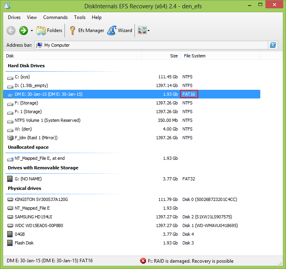Image resolution: width=286 pixels, height=269 pixels.
Task: Click Disk 1 (WD-WMAVU0418695) cell
Action: (x=210, y=225)
